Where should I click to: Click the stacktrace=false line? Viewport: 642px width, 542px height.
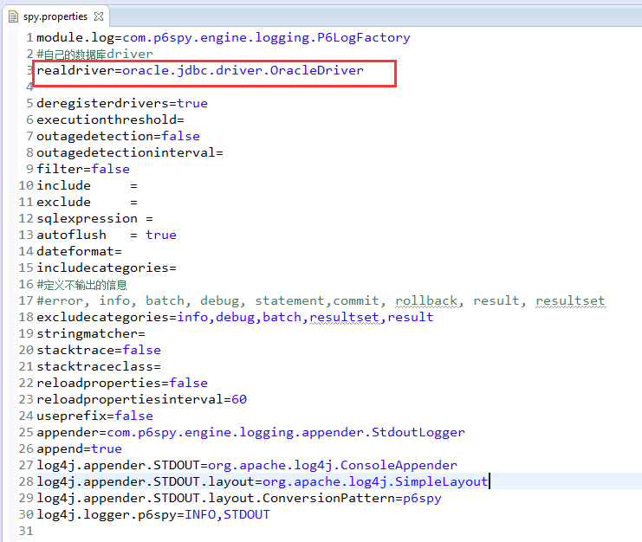click(99, 350)
